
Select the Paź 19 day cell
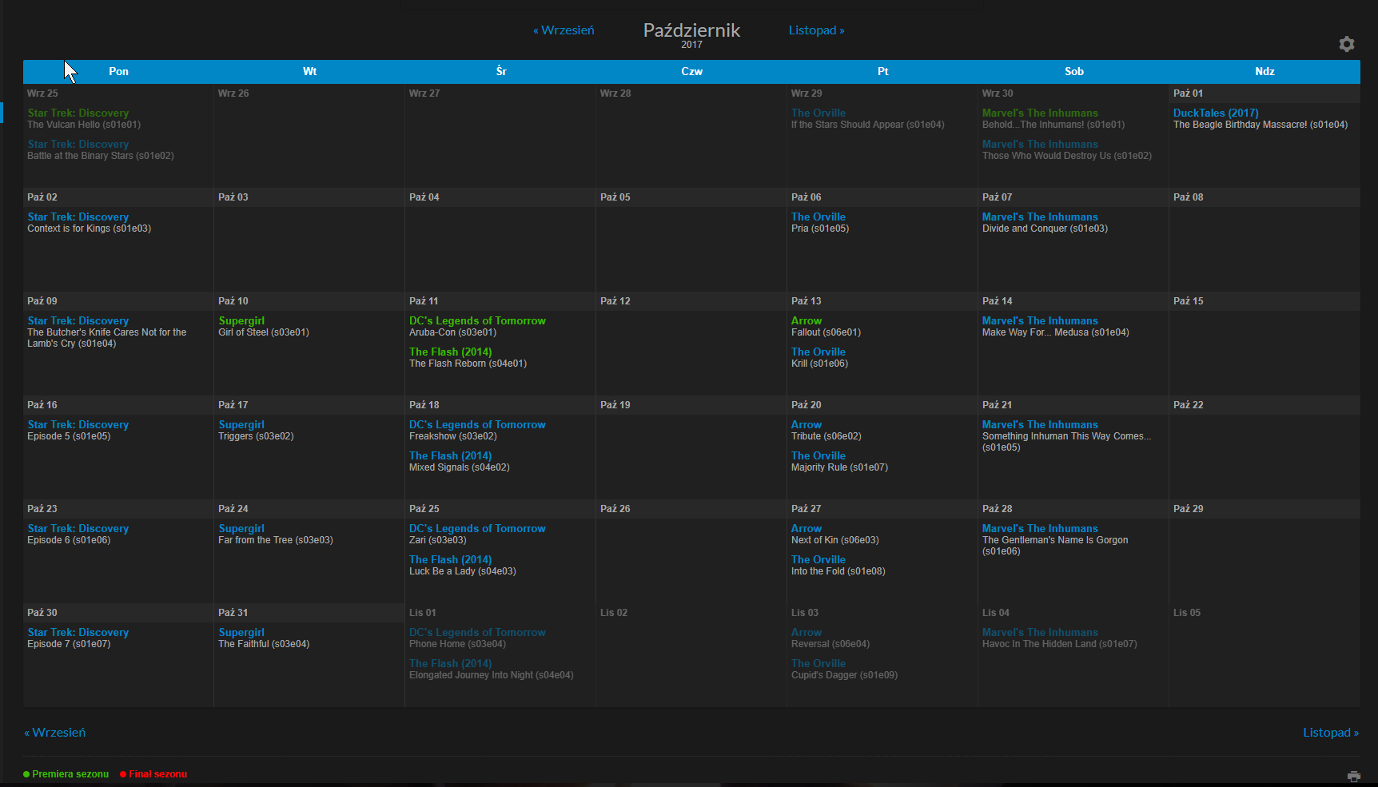691,447
